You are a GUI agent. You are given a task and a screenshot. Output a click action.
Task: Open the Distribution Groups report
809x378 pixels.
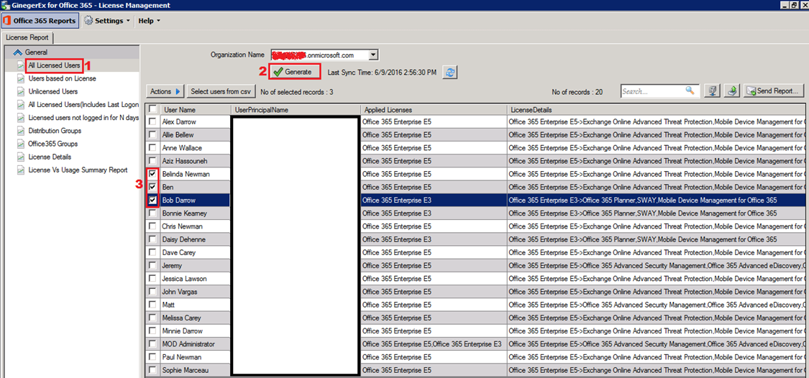[x=56, y=131]
